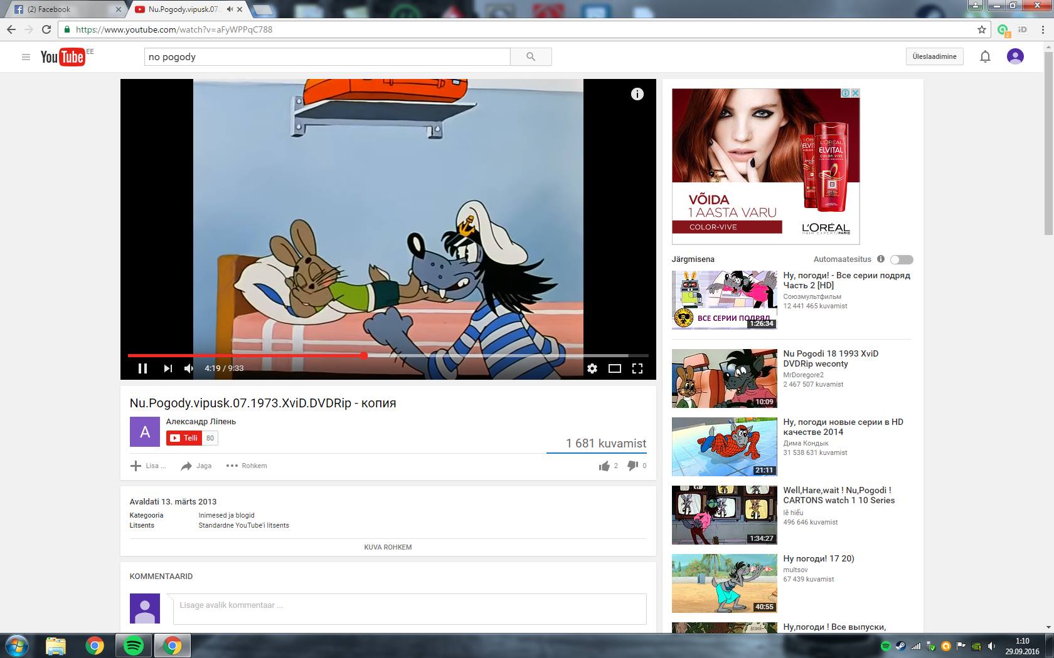Open MrDoregore2 channel link
This screenshot has width=1054, height=658.
[x=803, y=375]
